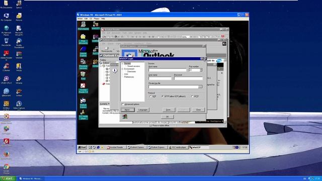This screenshot has height=181, width=322.
Task: Open the Recycle Bin on XP desktop
Action: 6,42
